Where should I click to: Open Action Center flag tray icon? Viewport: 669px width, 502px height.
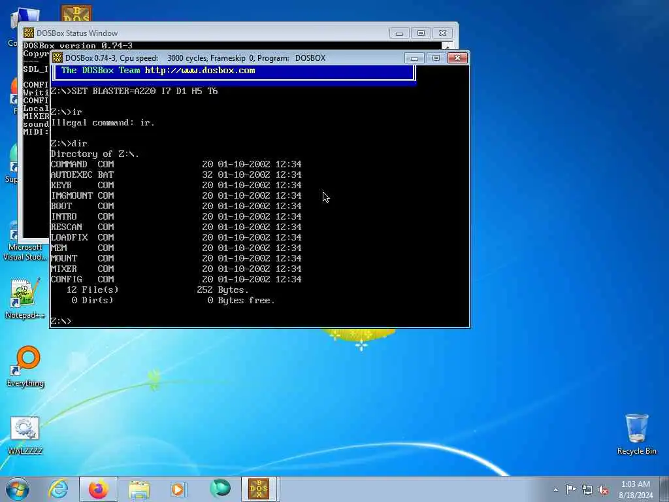571,490
